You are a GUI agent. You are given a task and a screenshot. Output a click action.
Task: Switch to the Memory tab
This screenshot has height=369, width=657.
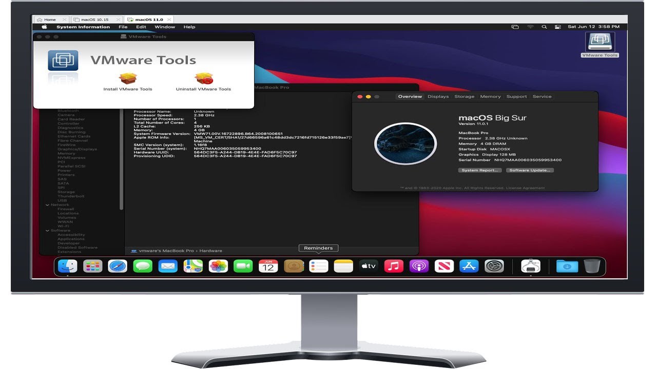point(490,96)
